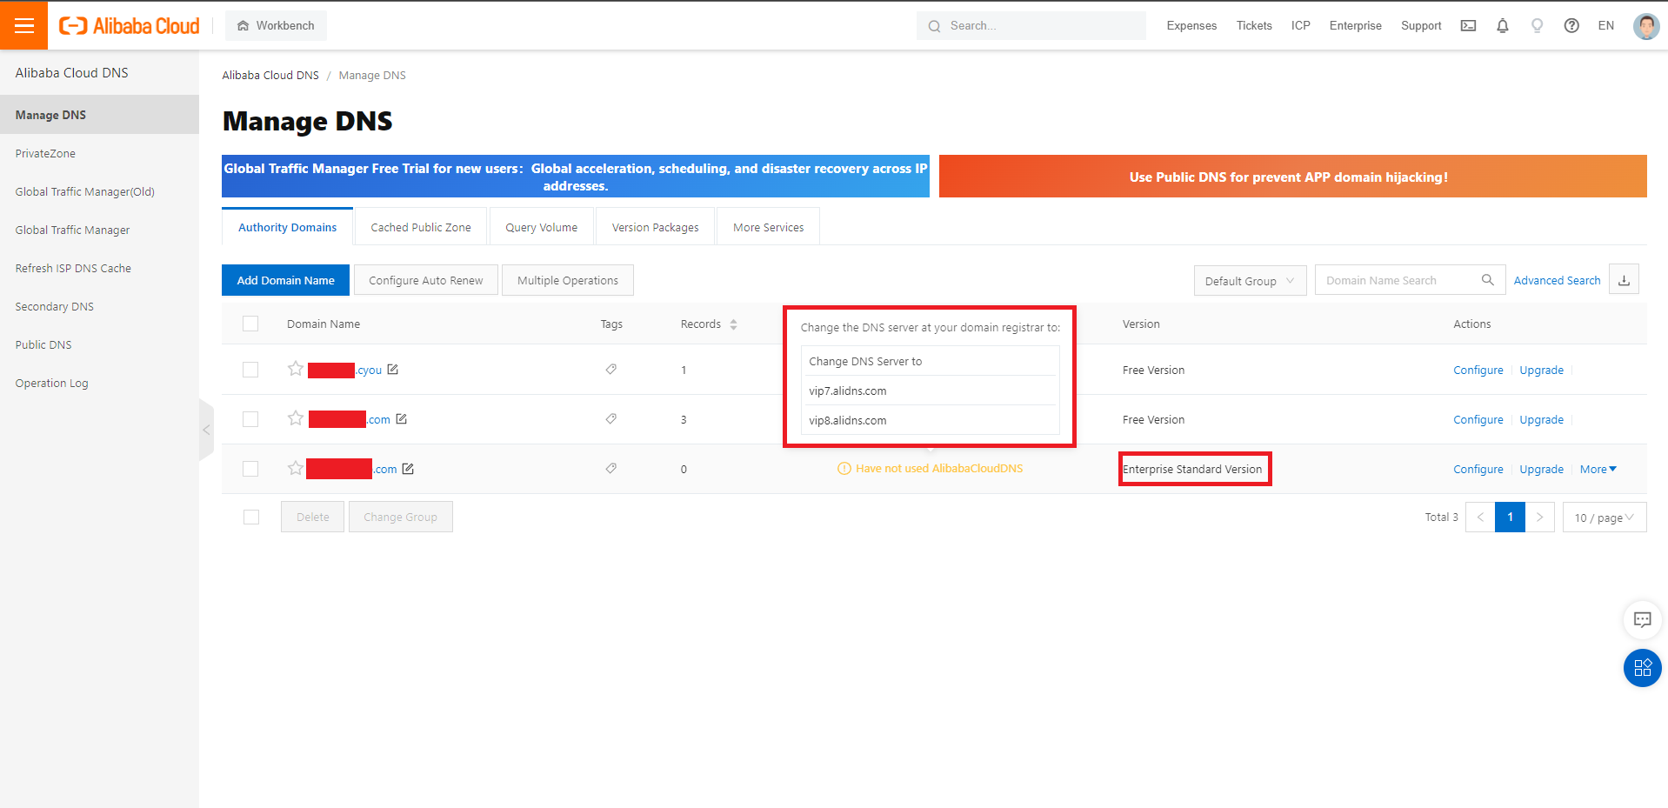Click page number 1
This screenshot has width=1668, height=808.
(1510, 518)
